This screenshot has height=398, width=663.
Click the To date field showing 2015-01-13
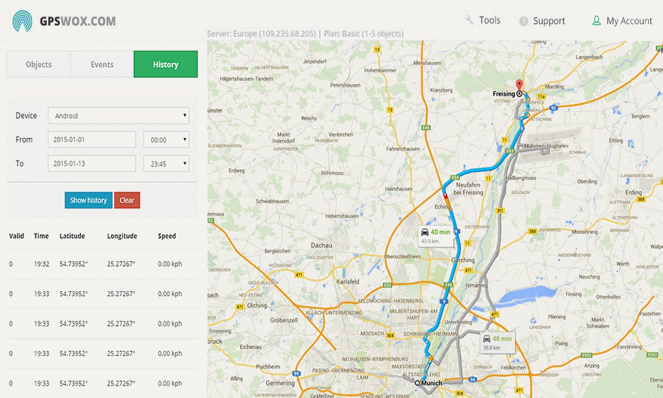[x=92, y=163]
